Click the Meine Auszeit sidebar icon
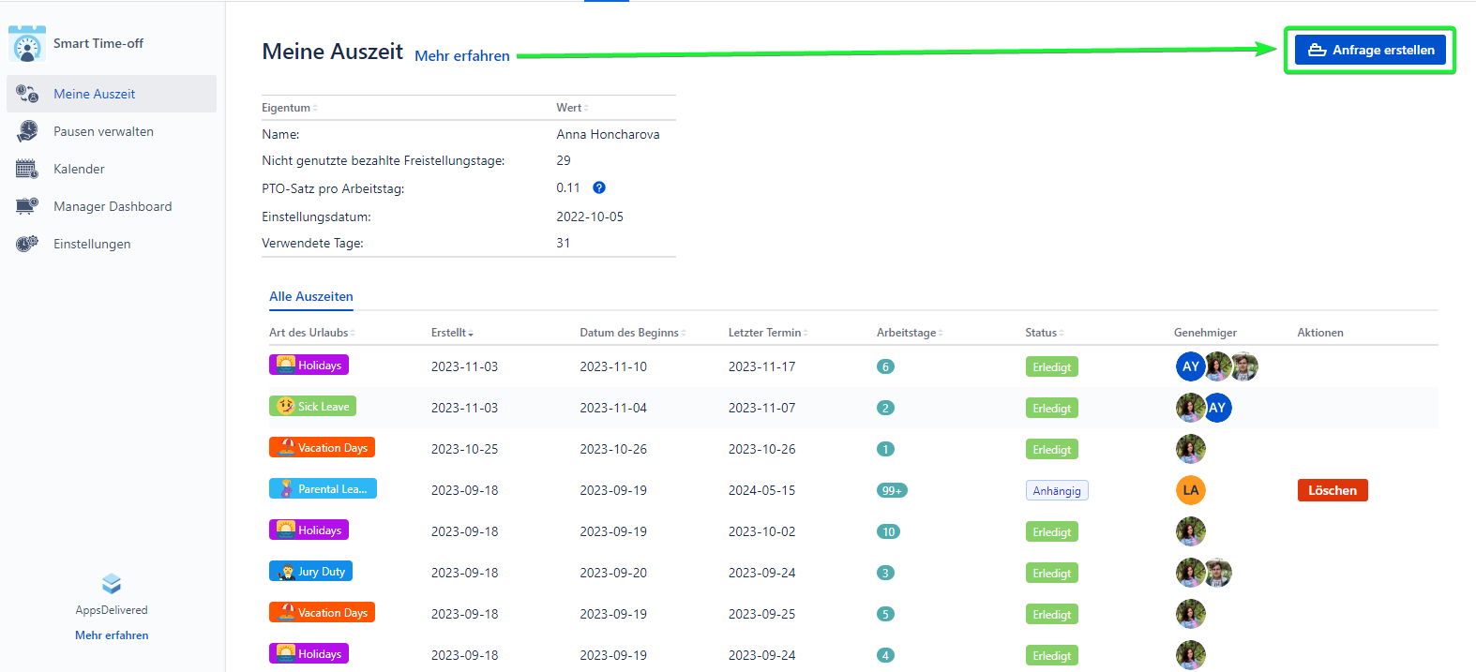1476x672 pixels. pos(27,94)
